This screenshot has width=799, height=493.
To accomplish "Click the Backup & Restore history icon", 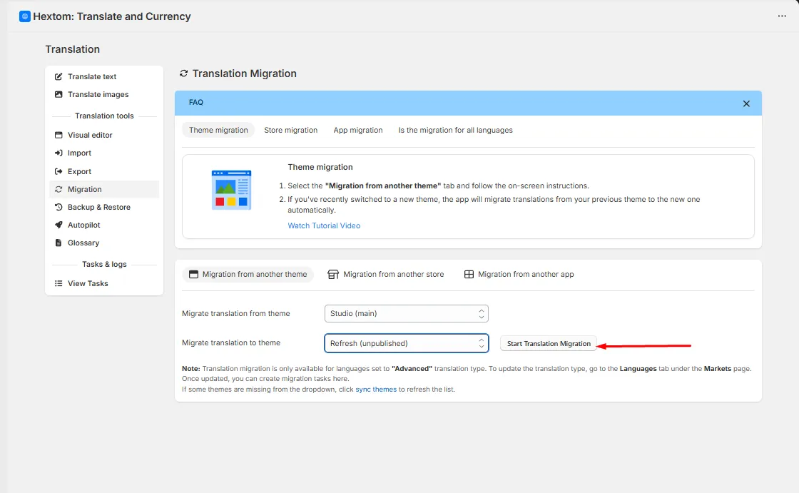I will [58, 207].
